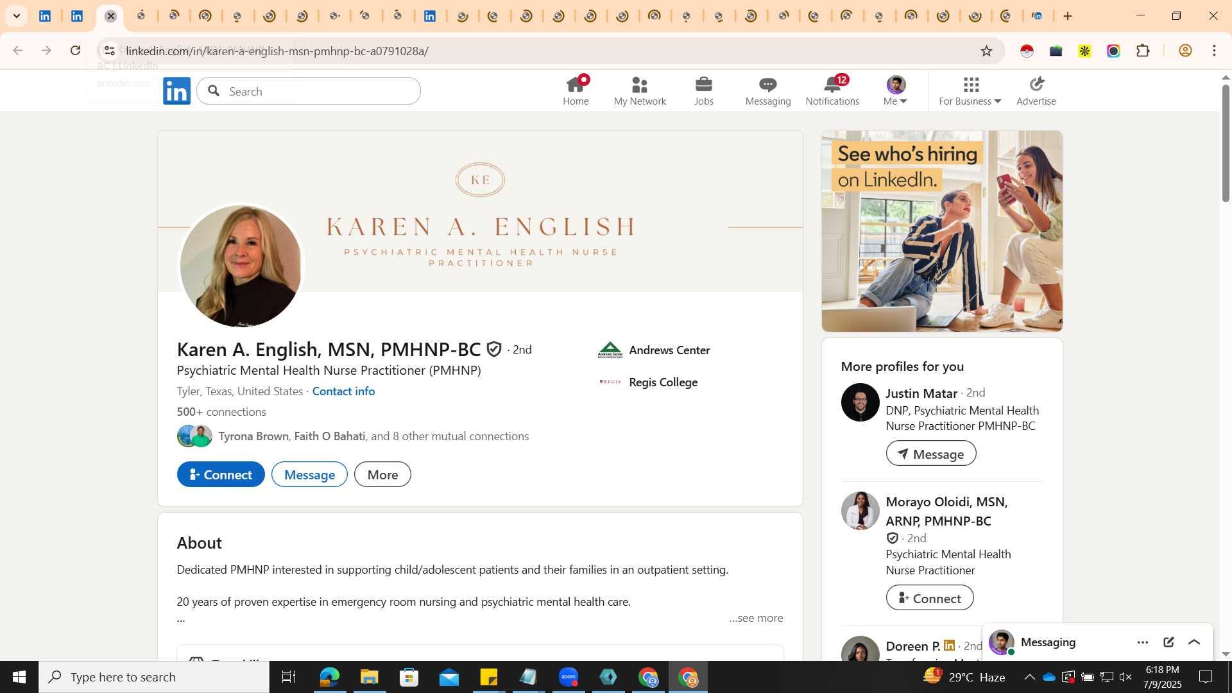The image size is (1232, 693).
Task: Expand About section with see more
Action: coord(756,619)
